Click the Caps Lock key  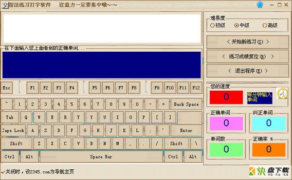[13, 131]
